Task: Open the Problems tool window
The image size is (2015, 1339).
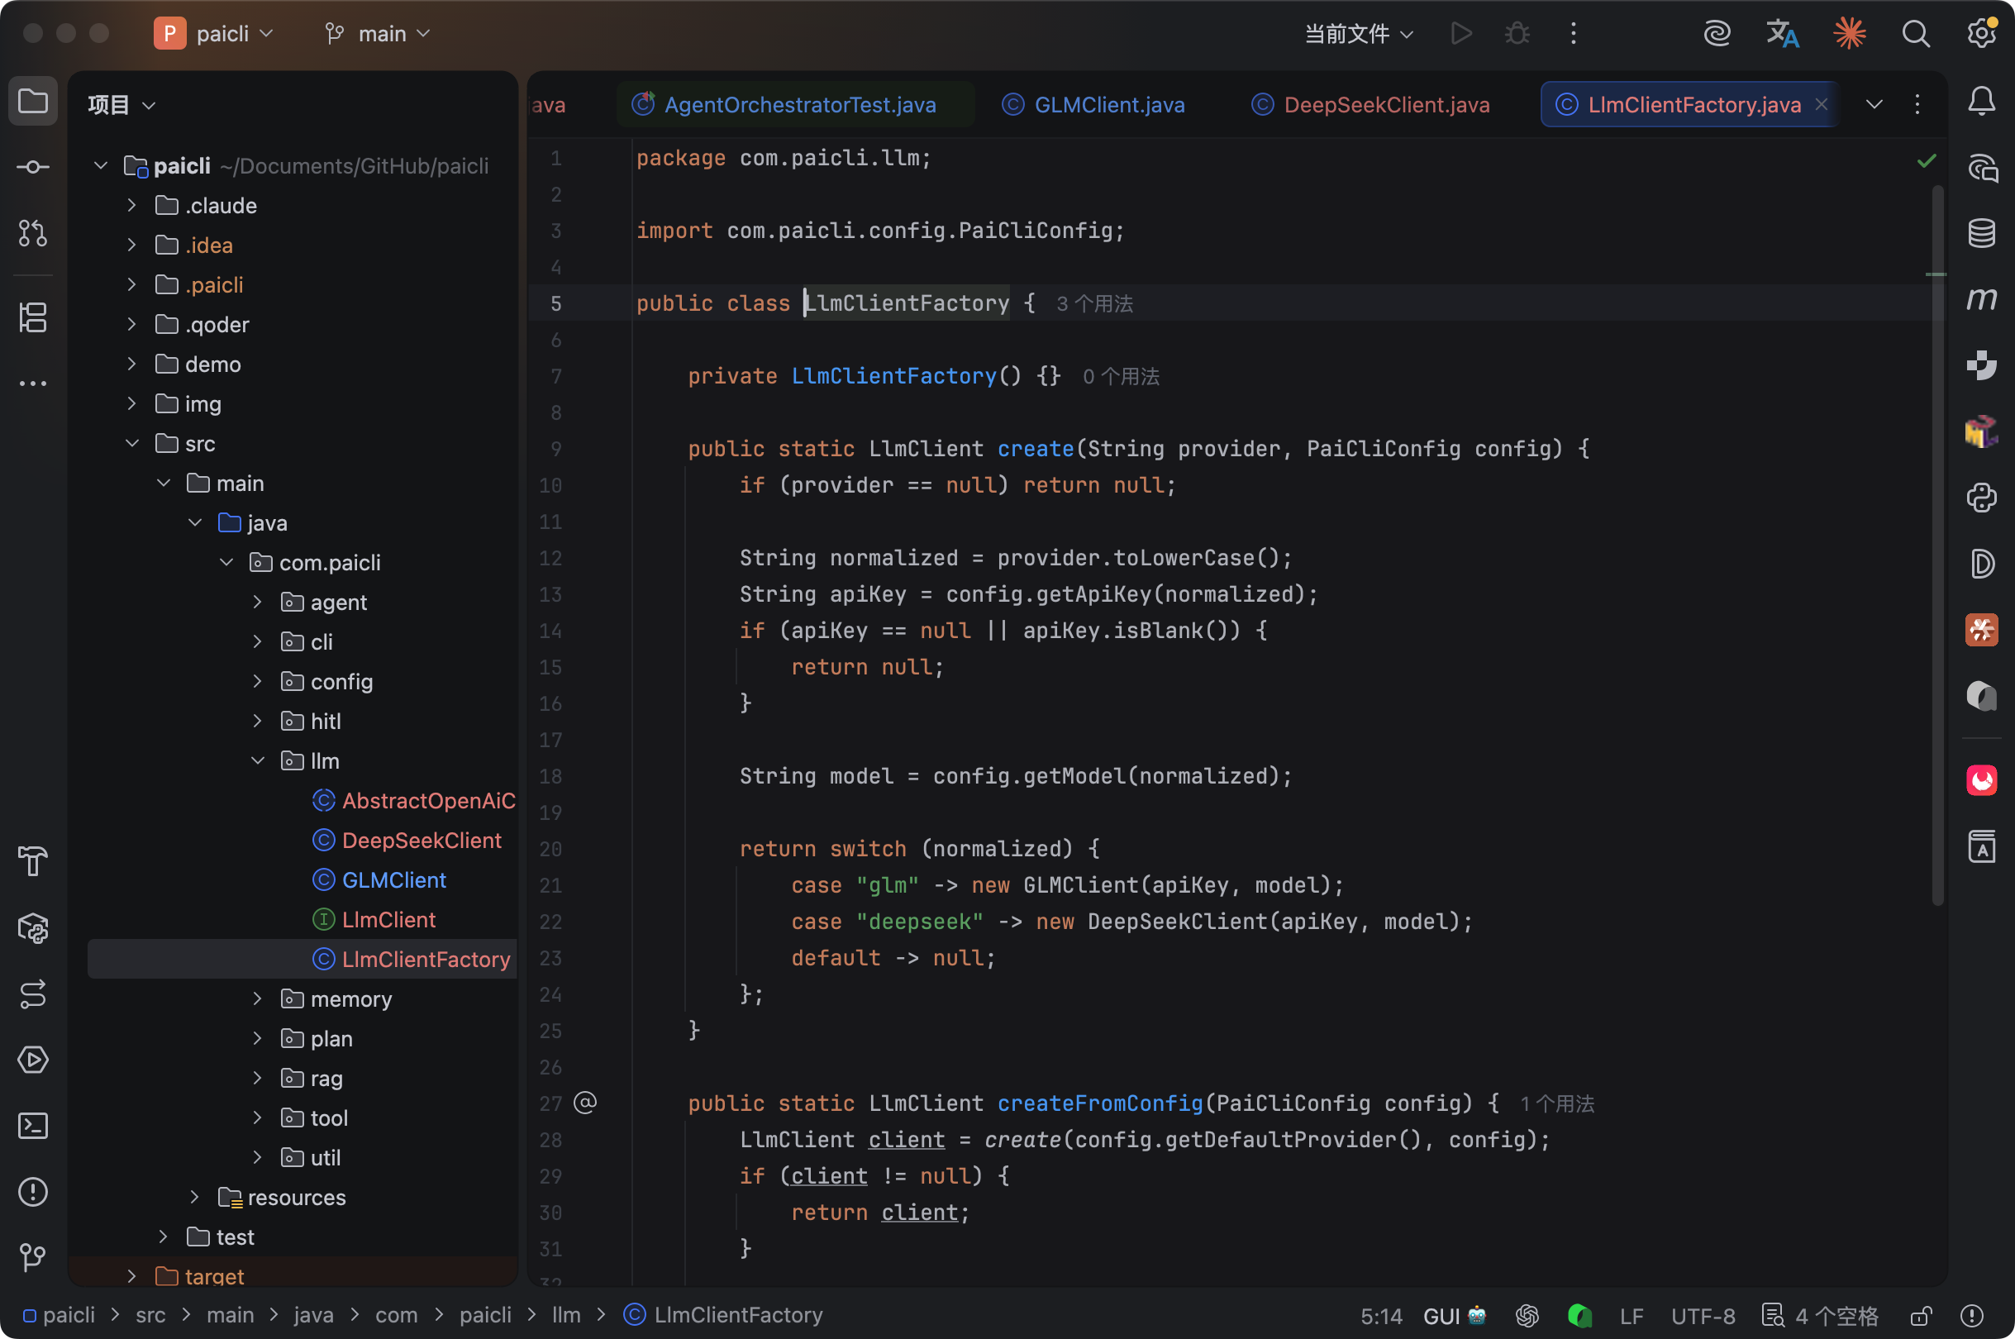Action: 32,1191
